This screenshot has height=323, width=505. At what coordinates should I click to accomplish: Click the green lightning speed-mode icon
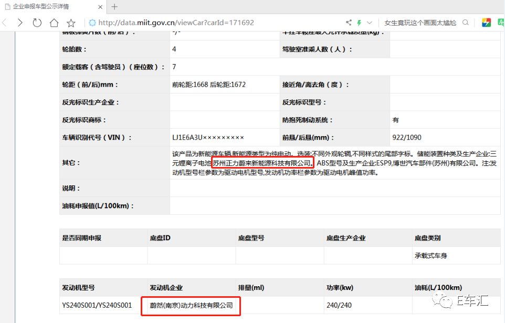pyautogui.click(x=359, y=23)
